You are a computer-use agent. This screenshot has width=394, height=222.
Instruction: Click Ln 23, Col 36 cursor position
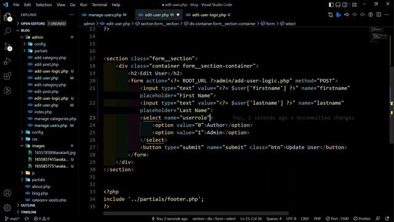coord(251,219)
